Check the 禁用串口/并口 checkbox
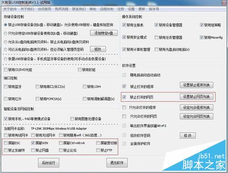The width and height of the screenshot is (228, 173). pyautogui.click(x=37, y=86)
